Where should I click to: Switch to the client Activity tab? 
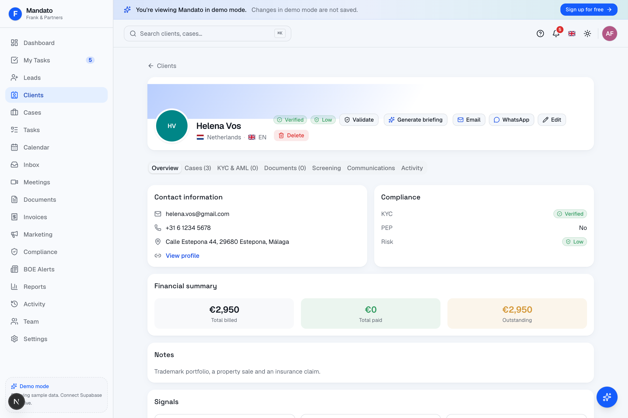tap(412, 168)
